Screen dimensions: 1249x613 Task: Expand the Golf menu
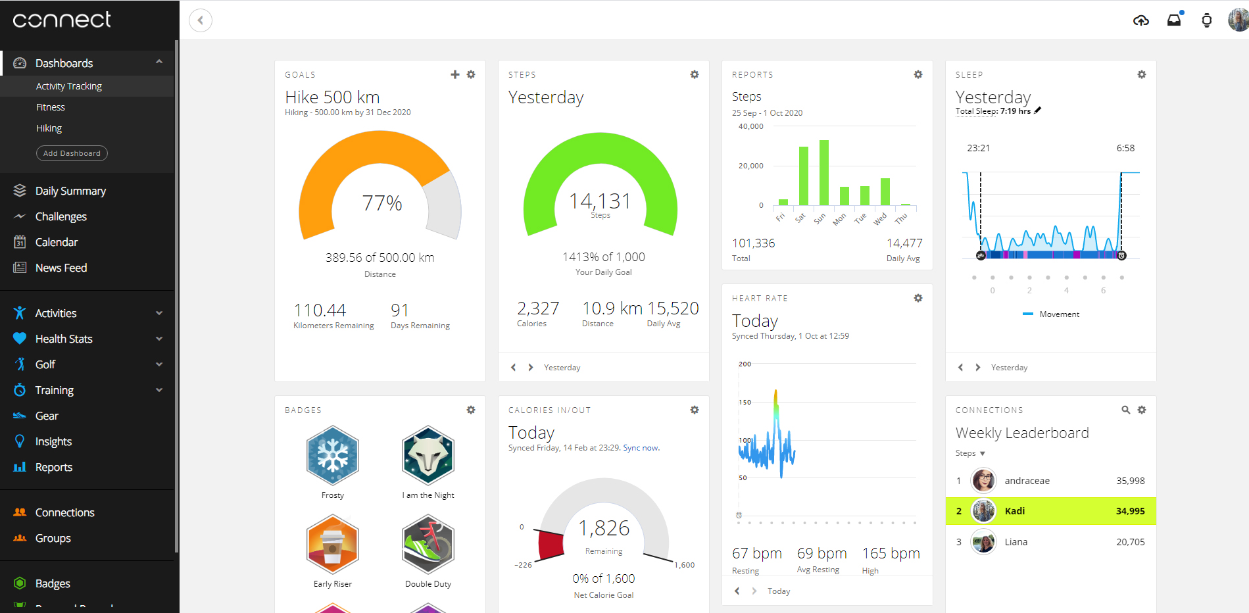159,364
